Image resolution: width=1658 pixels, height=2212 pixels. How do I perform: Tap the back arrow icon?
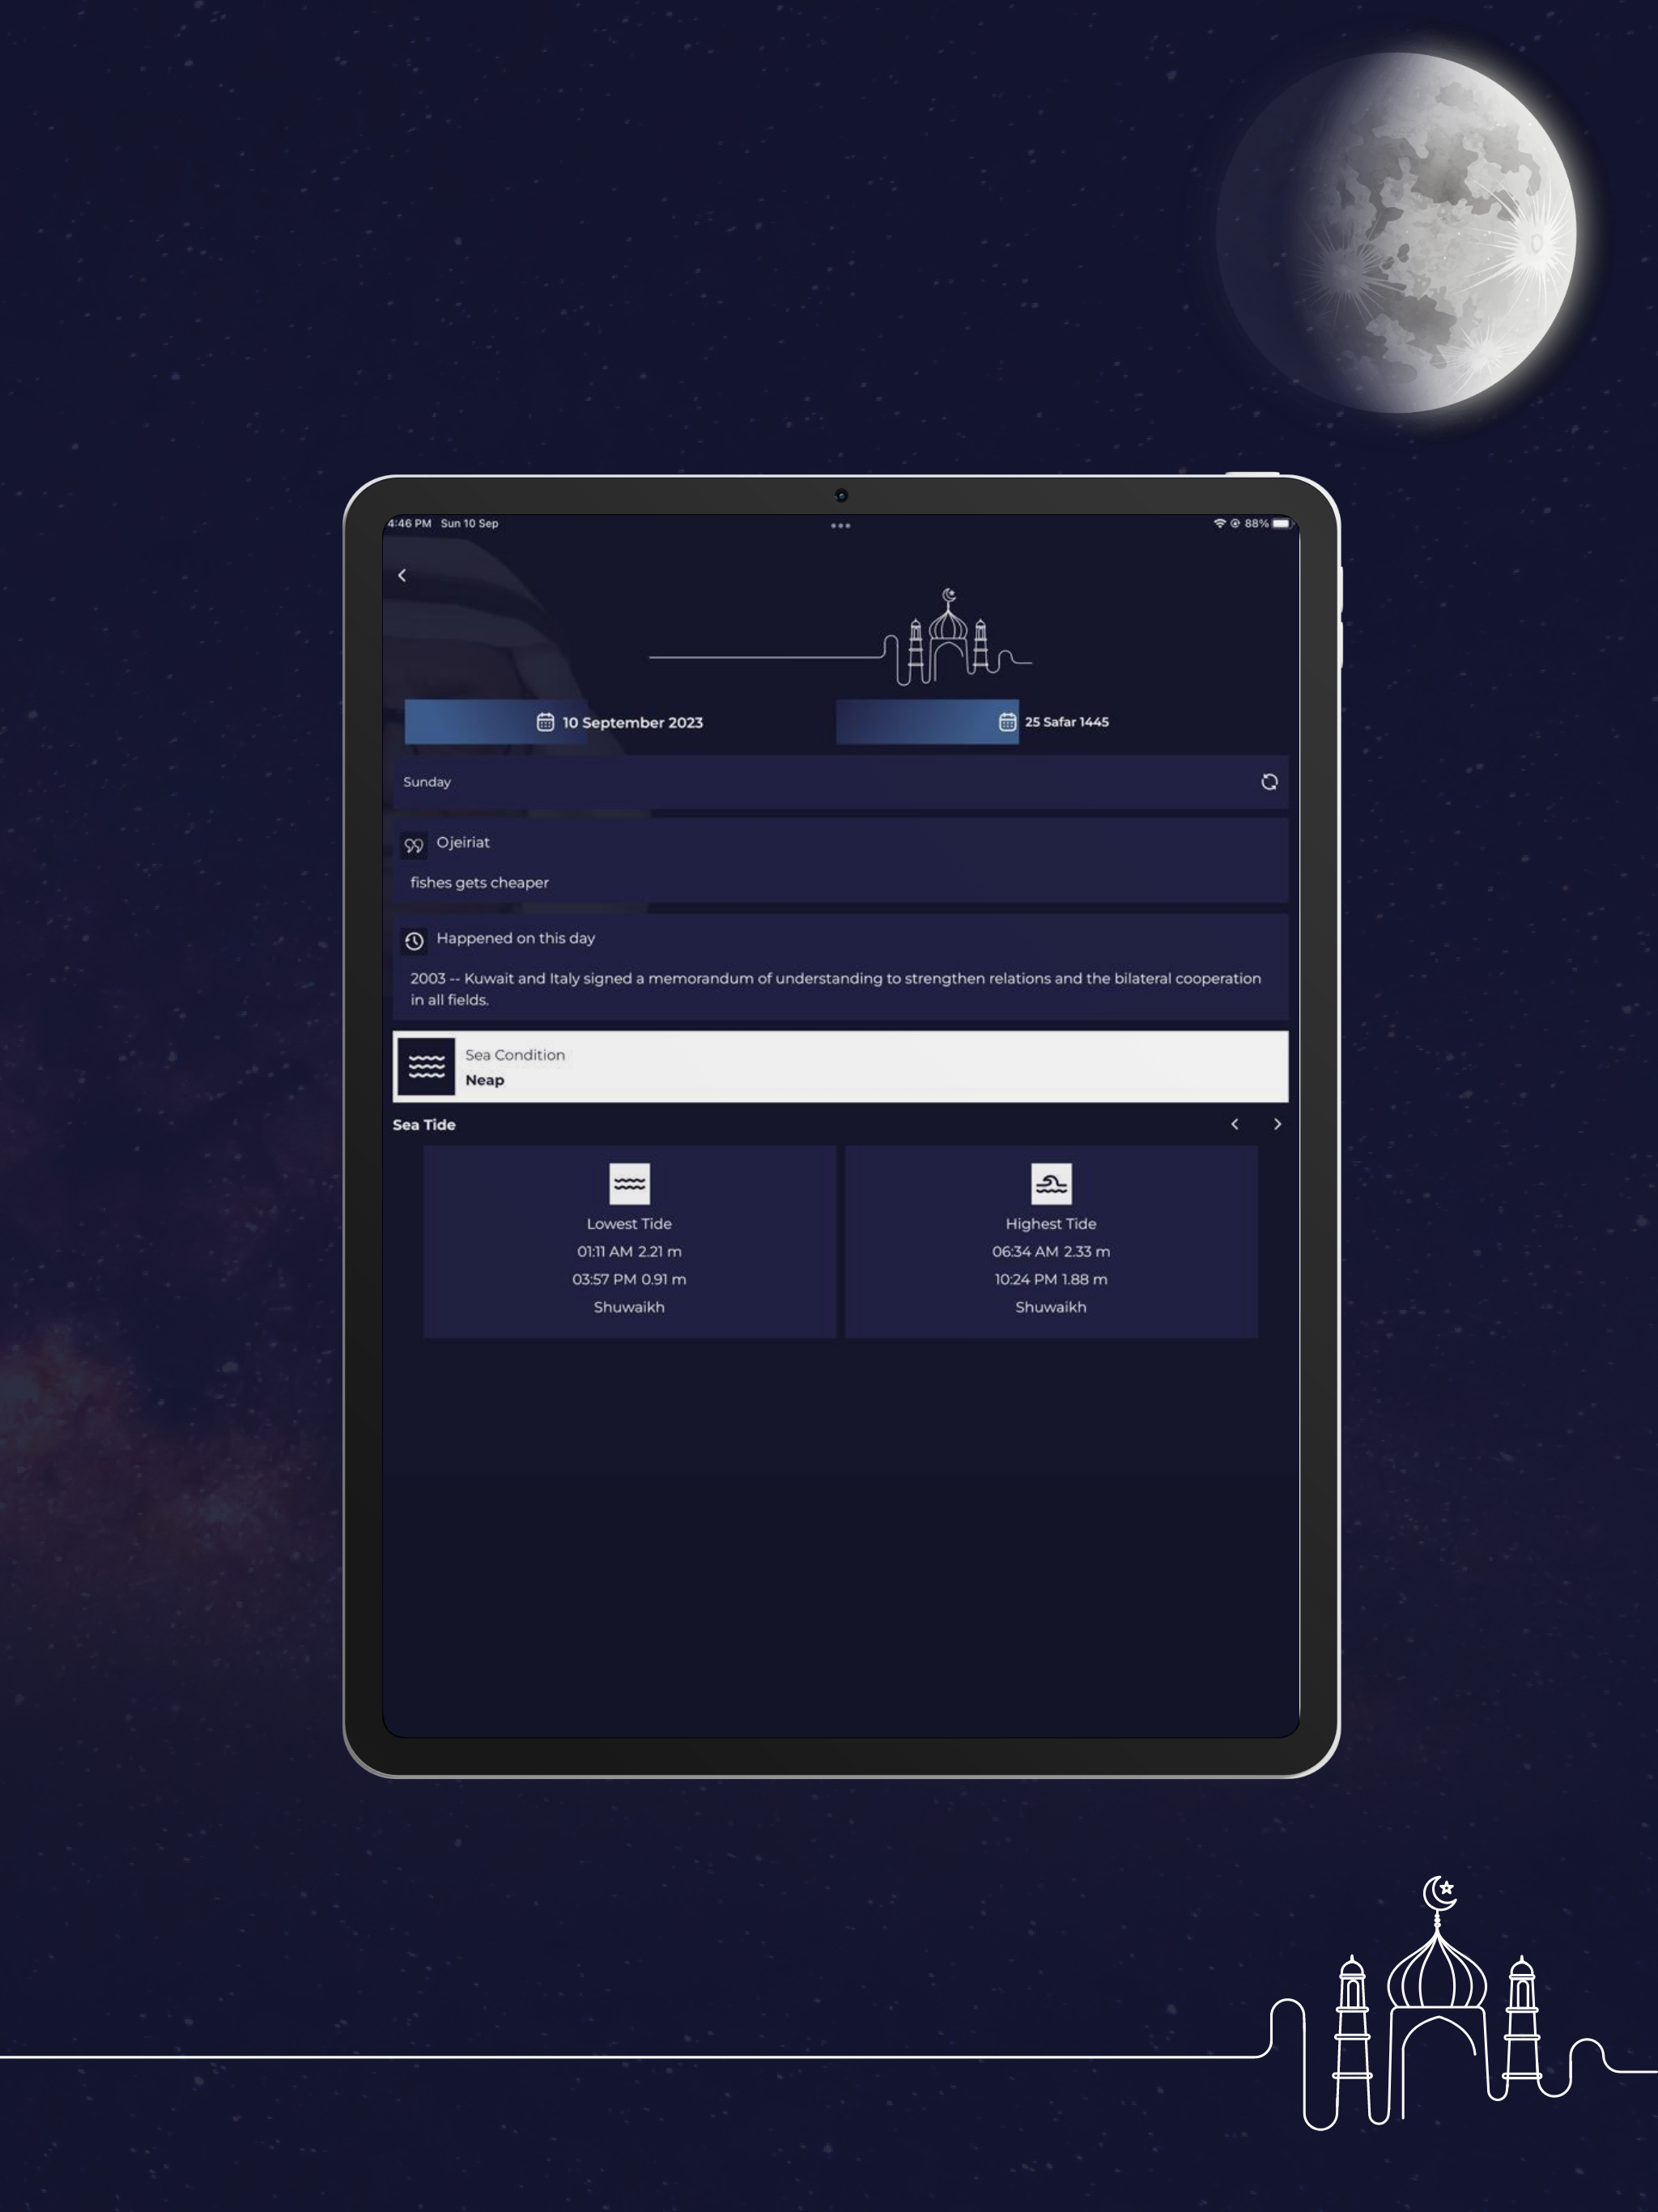[402, 575]
